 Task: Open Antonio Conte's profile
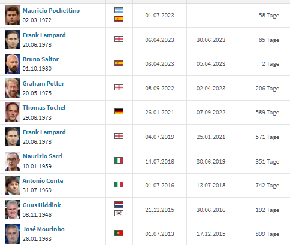(x=43, y=180)
